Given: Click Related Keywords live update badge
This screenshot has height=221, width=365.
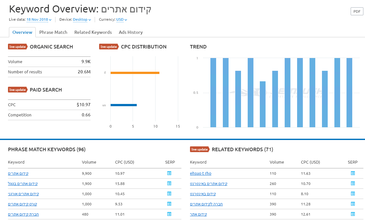Looking at the screenshot, I should click(x=200, y=150).
